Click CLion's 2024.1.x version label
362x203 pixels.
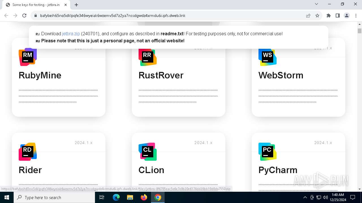pyautogui.click(x=203, y=143)
